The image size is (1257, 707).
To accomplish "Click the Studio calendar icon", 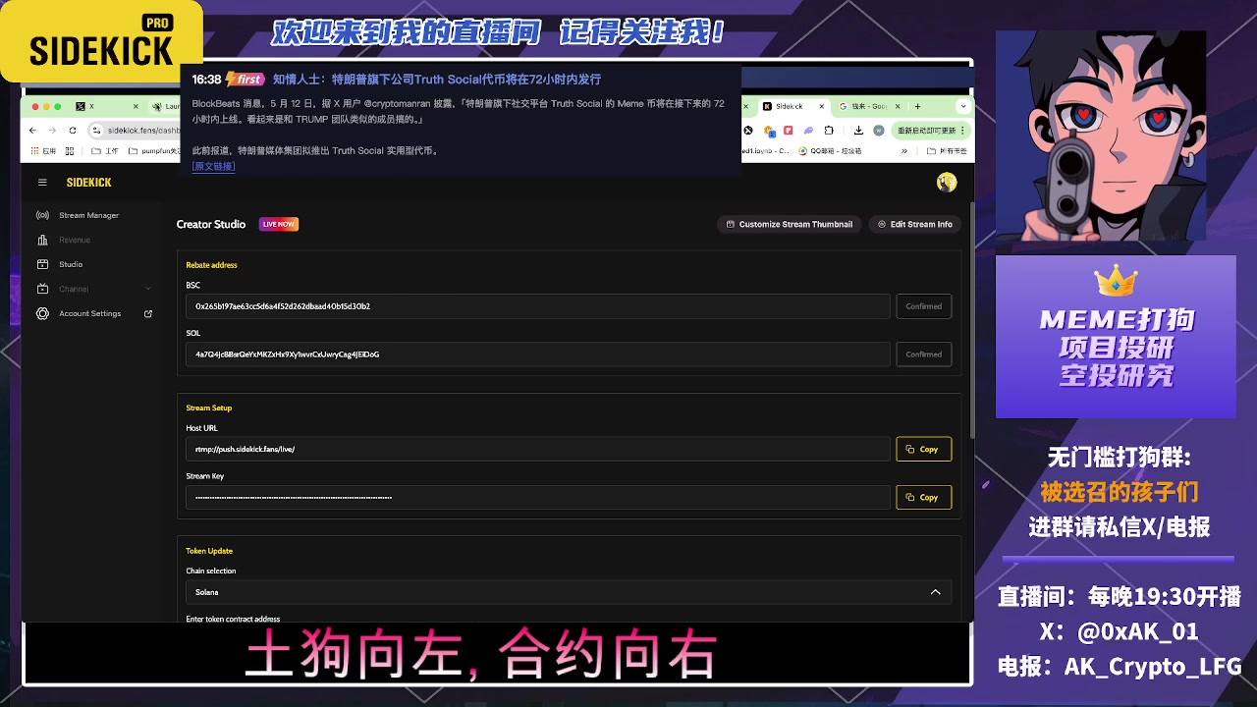I will 42,264.
